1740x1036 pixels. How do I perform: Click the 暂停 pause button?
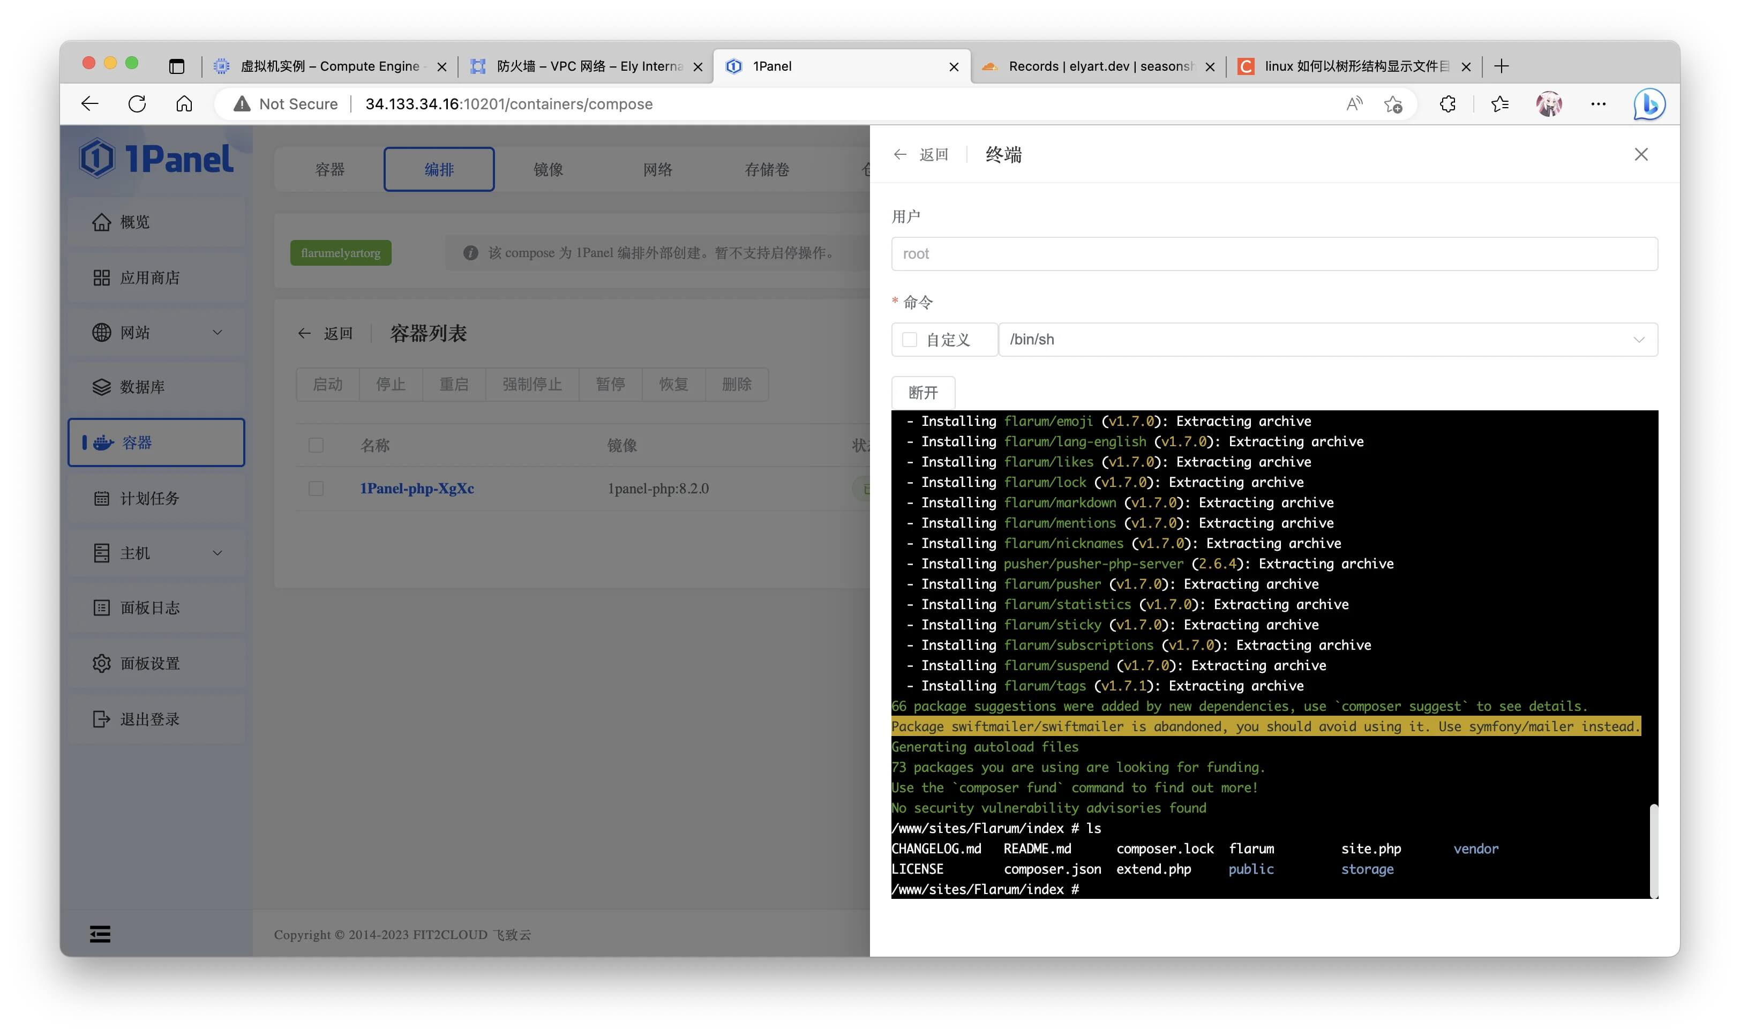point(610,385)
